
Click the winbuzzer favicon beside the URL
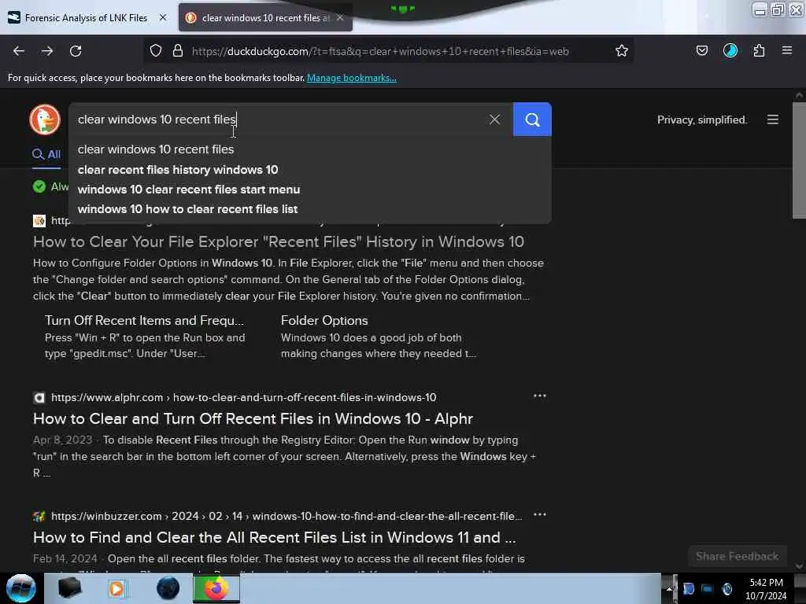coord(39,517)
